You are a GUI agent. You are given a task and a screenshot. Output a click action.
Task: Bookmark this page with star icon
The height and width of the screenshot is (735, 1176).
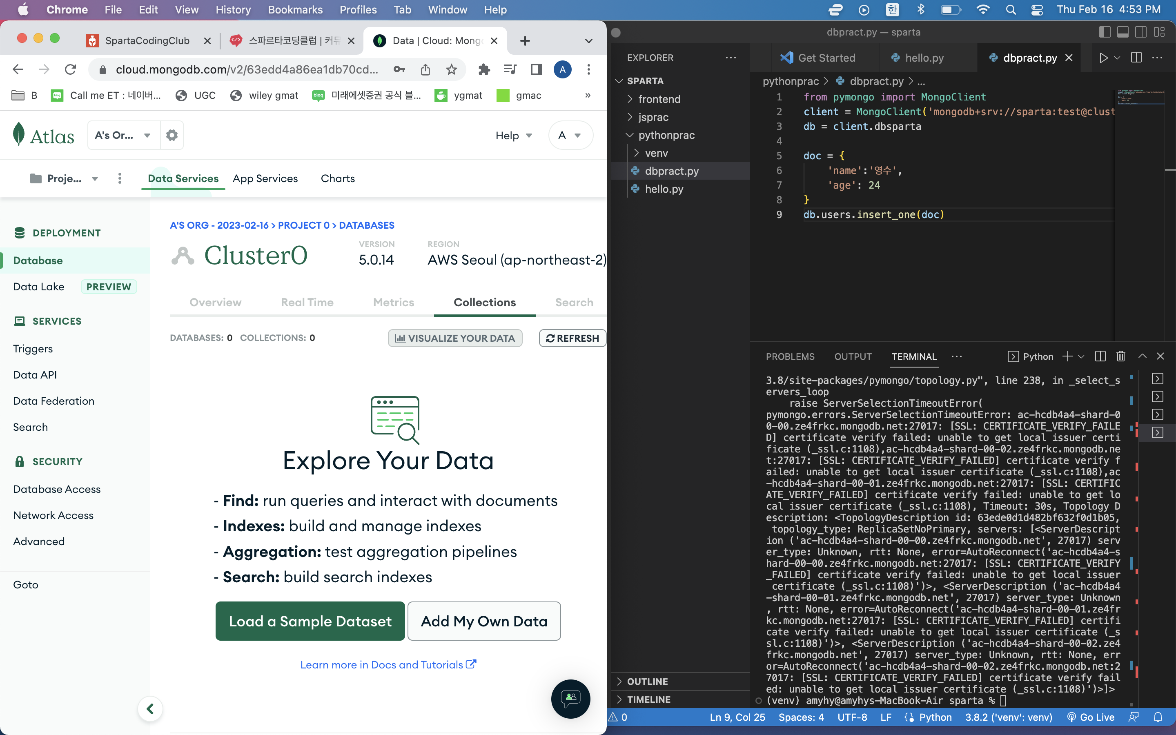coord(452,69)
